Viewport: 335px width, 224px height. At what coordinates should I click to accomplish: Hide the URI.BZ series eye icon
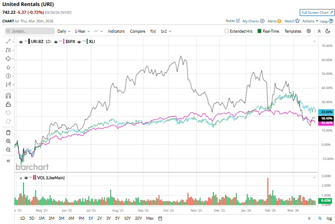21,42
